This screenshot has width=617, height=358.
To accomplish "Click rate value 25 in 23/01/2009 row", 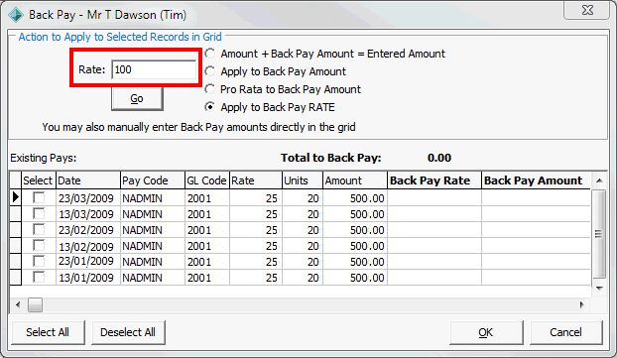I will tap(256, 262).
